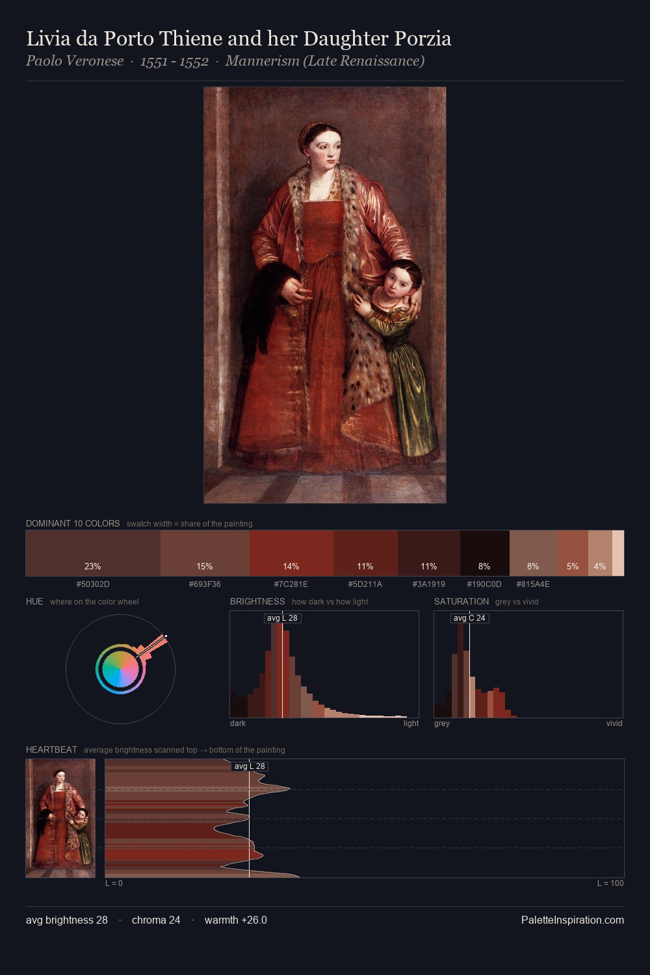The image size is (650, 975).
Task: Click the 'avg brightness 28' footer stat
Action: (67, 920)
